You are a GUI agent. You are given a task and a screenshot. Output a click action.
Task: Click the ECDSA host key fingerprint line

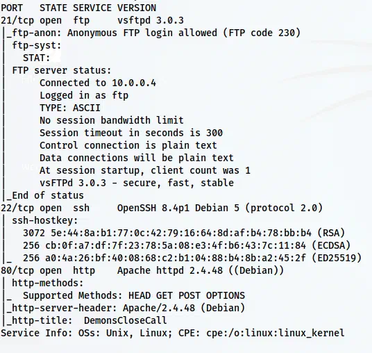pos(187,245)
